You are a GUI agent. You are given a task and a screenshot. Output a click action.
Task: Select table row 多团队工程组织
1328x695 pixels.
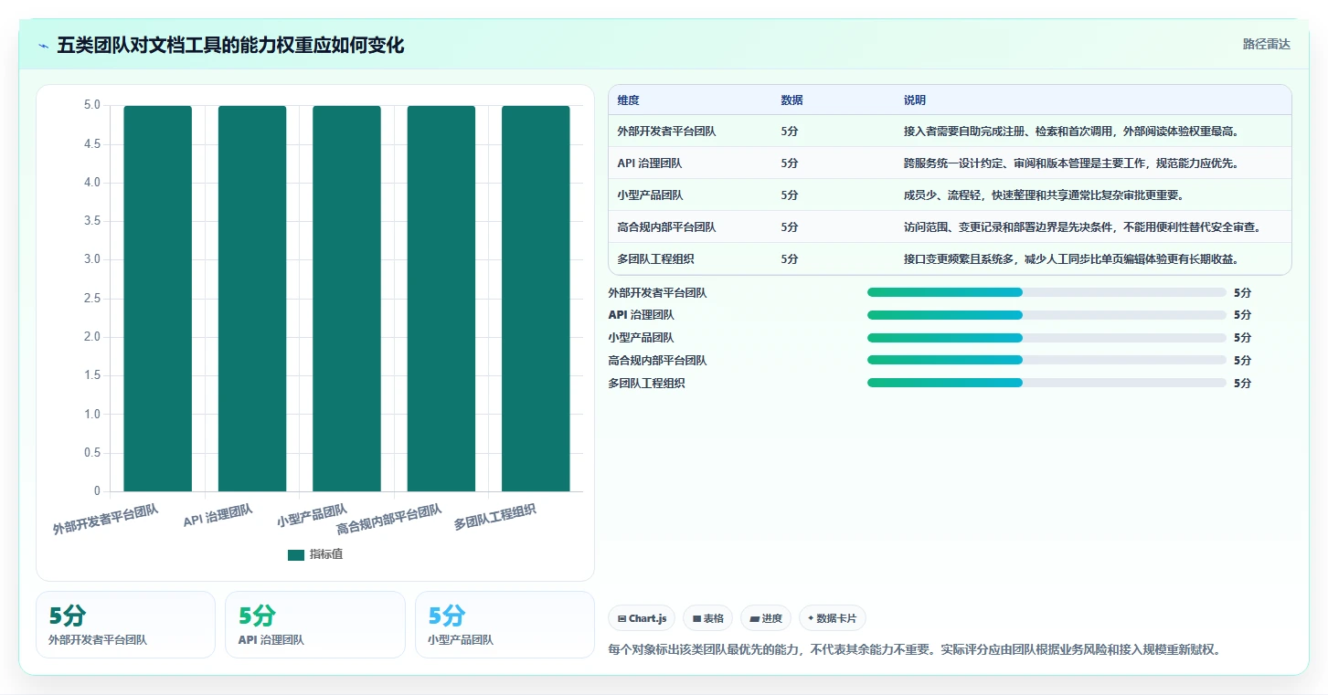950,258
